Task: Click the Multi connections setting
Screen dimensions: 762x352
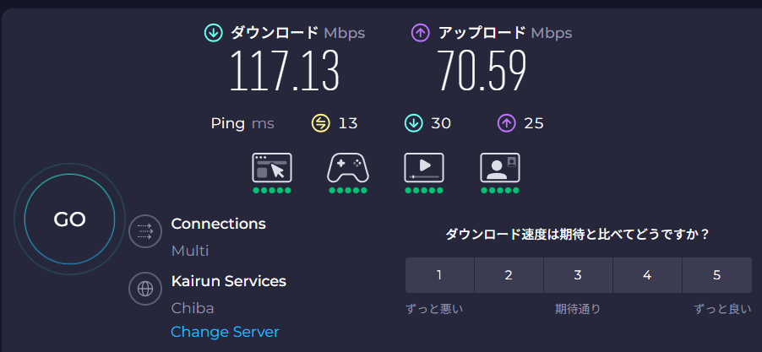Action: pyautogui.click(x=189, y=251)
